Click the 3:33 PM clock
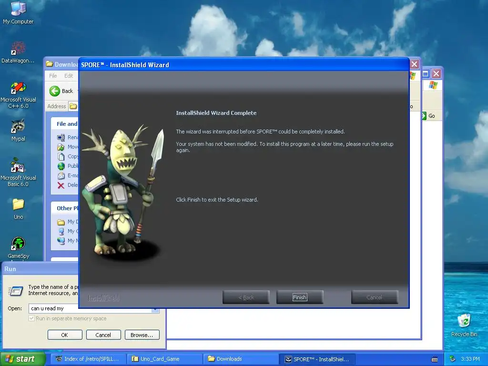This screenshot has height=366, width=488. tap(470, 359)
